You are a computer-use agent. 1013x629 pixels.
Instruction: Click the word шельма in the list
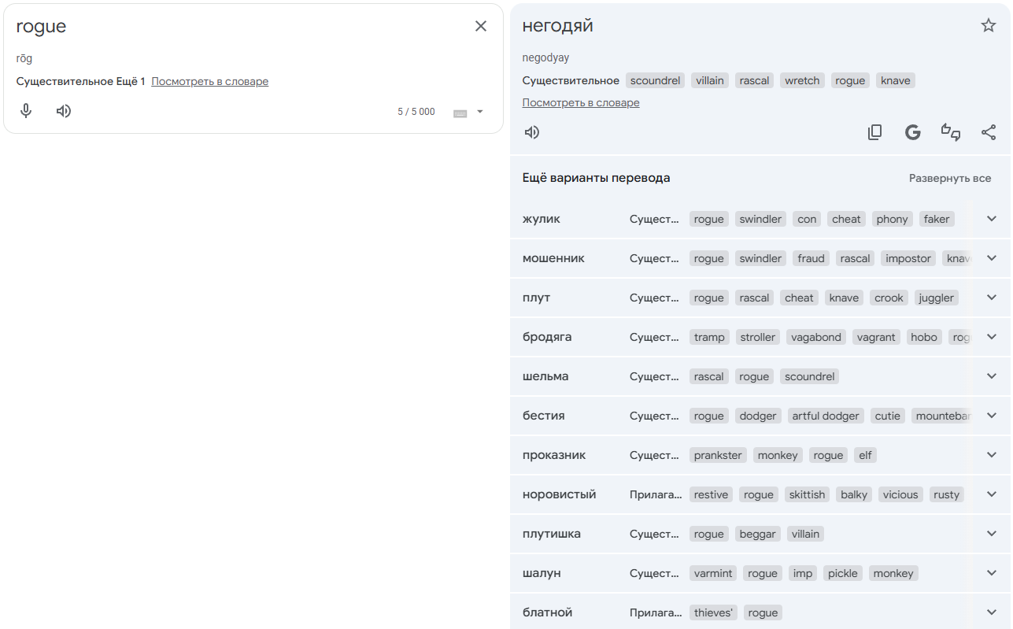tap(545, 376)
